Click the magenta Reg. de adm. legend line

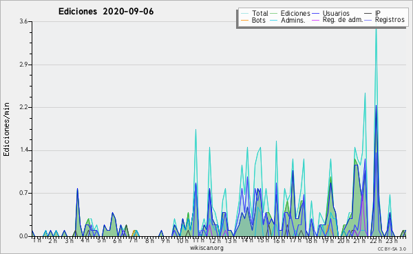315,20
